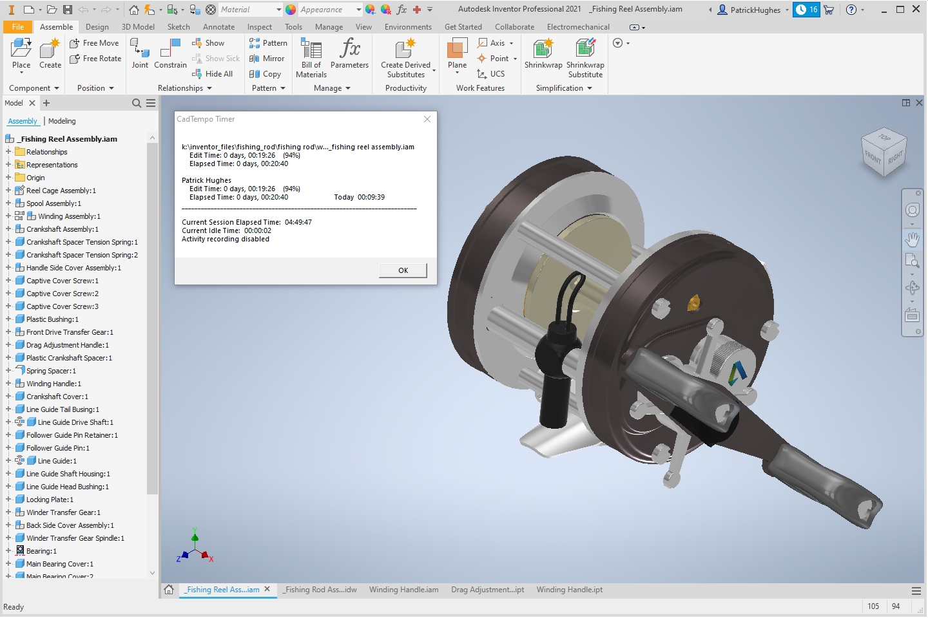Click the Save icon in quick access toolbar
This screenshot has height=618, width=928.
pyautogui.click(x=68, y=10)
